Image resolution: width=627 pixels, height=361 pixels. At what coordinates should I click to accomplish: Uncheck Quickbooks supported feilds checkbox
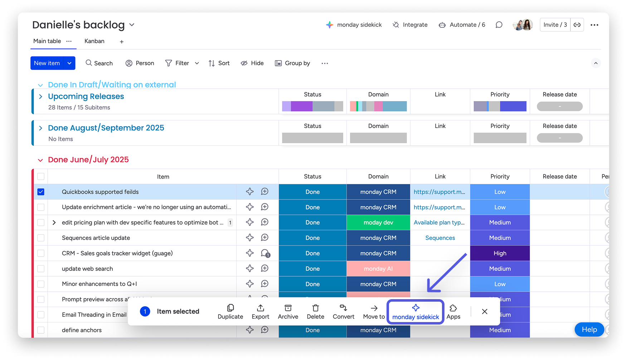pyautogui.click(x=41, y=192)
